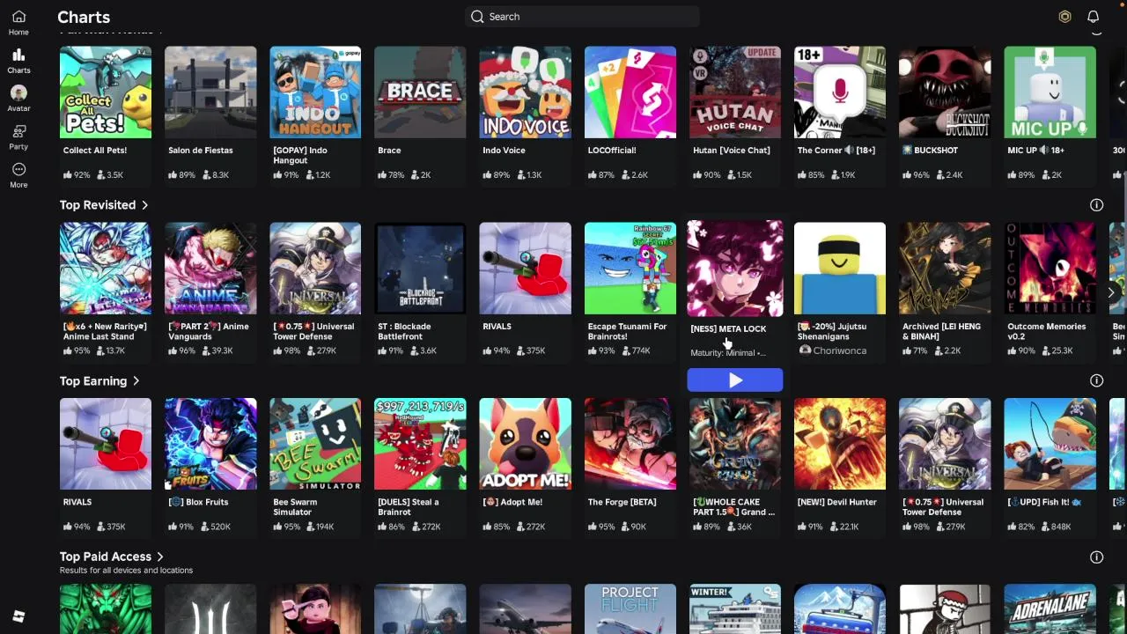Show next games in Top Revisited carousel
The height and width of the screenshot is (634, 1127).
(1111, 292)
